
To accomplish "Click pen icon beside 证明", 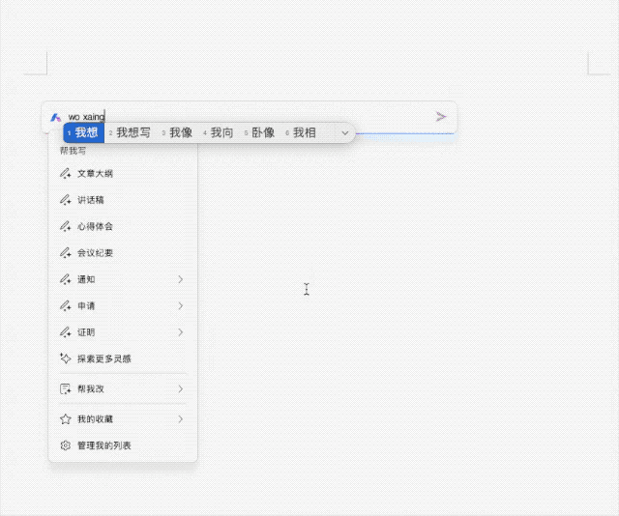I will pyautogui.click(x=65, y=332).
